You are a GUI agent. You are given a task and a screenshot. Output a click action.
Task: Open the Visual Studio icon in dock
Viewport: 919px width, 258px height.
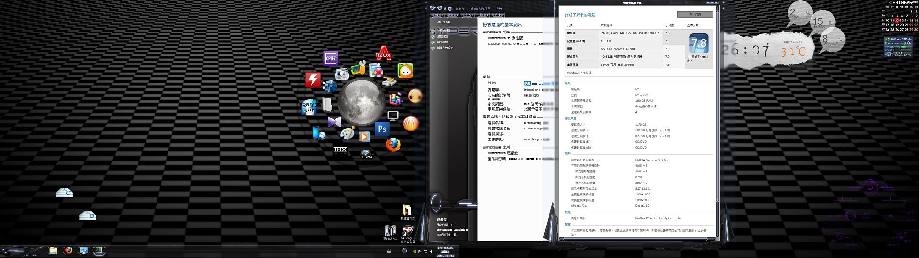[334, 122]
